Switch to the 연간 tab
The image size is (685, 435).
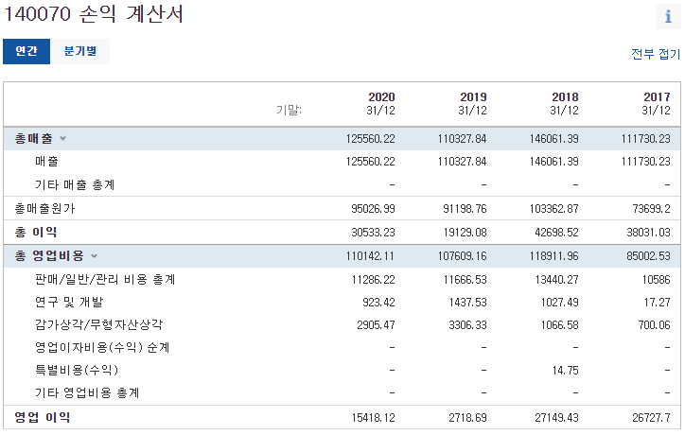(26, 51)
